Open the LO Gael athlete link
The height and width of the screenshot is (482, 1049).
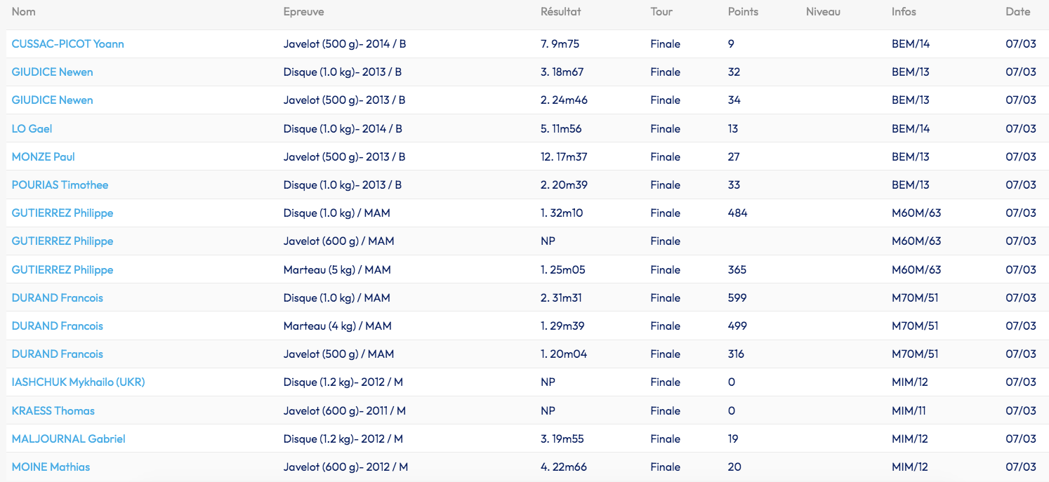pyautogui.click(x=32, y=129)
